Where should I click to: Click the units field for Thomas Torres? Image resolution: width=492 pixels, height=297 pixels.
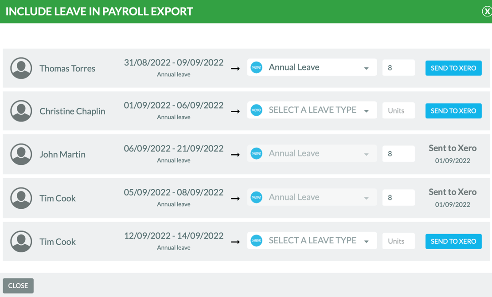click(398, 68)
